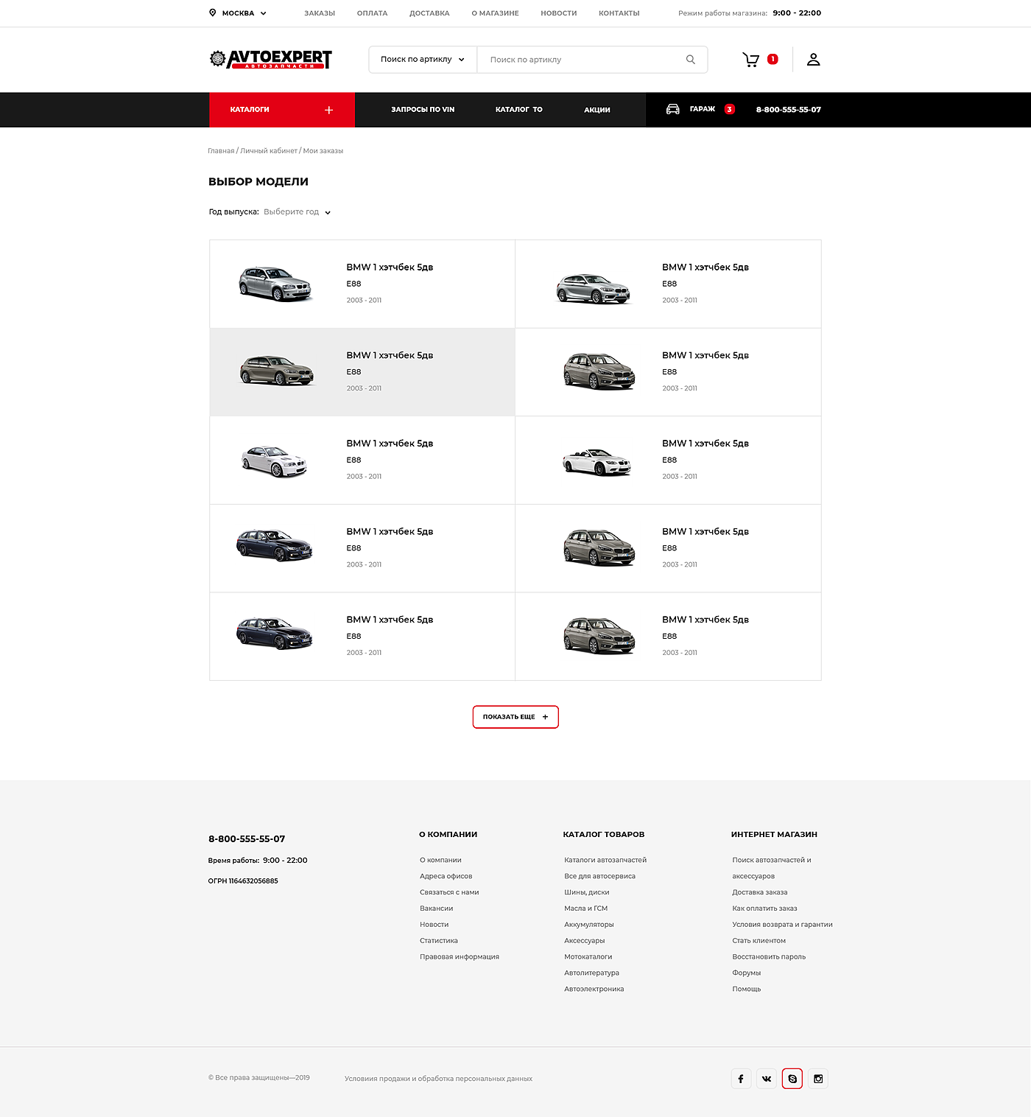Image resolution: width=1031 pixels, height=1117 pixels.
Task: Open footer link 'Масла и ГСМ'
Action: 586,908
